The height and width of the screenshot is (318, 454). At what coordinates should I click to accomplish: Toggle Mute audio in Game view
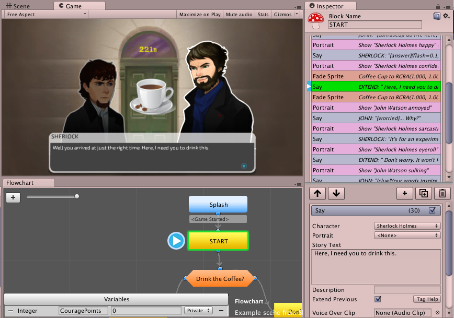[239, 15]
